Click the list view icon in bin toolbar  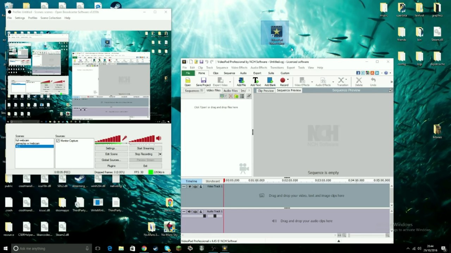[x=242, y=96]
